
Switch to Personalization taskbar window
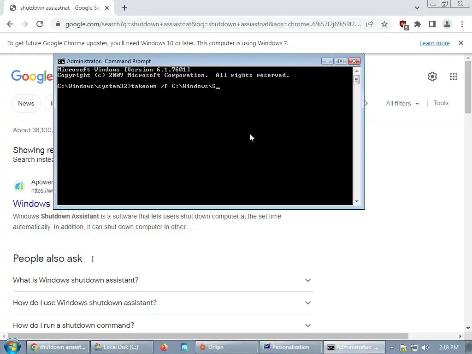point(290,347)
